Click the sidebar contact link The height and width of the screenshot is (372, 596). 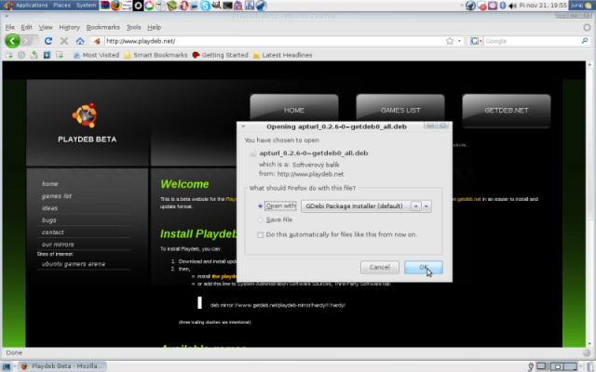53,232
